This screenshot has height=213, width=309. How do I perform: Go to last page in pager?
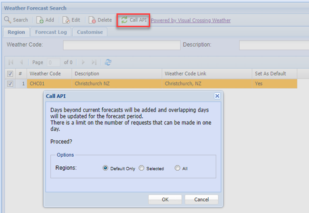[94, 62]
